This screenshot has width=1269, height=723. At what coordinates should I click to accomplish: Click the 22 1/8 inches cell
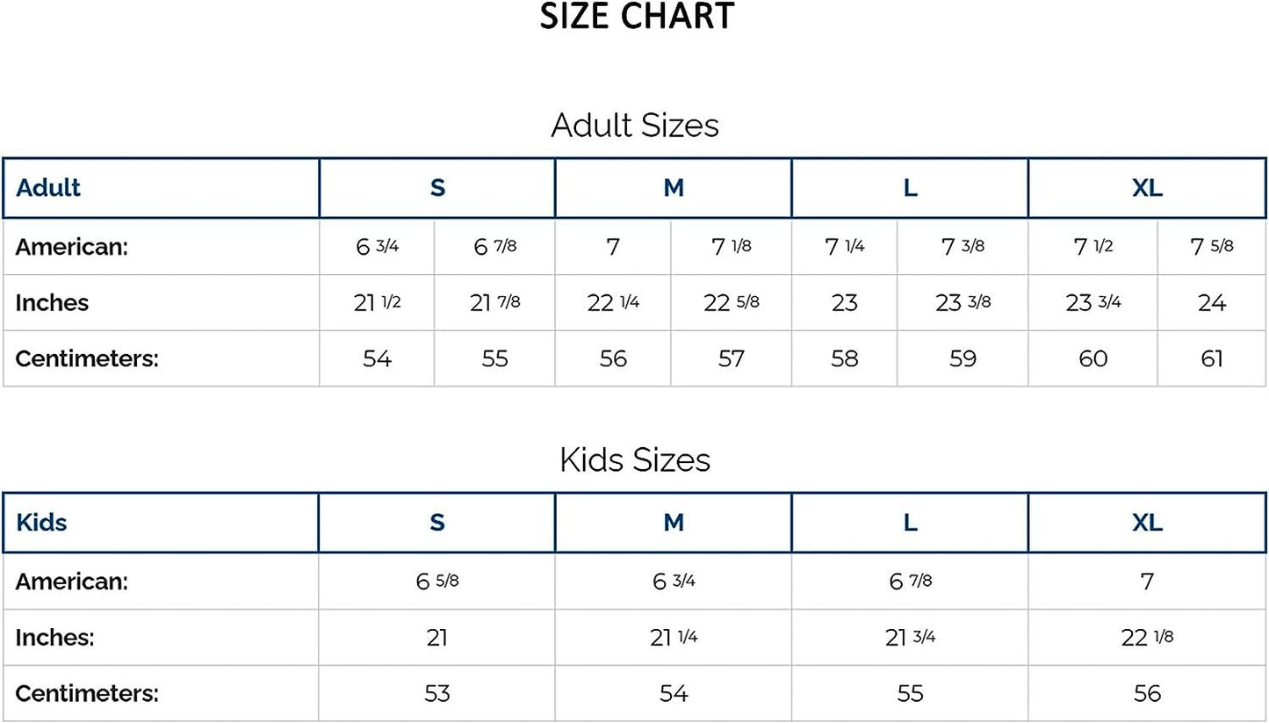(1147, 638)
